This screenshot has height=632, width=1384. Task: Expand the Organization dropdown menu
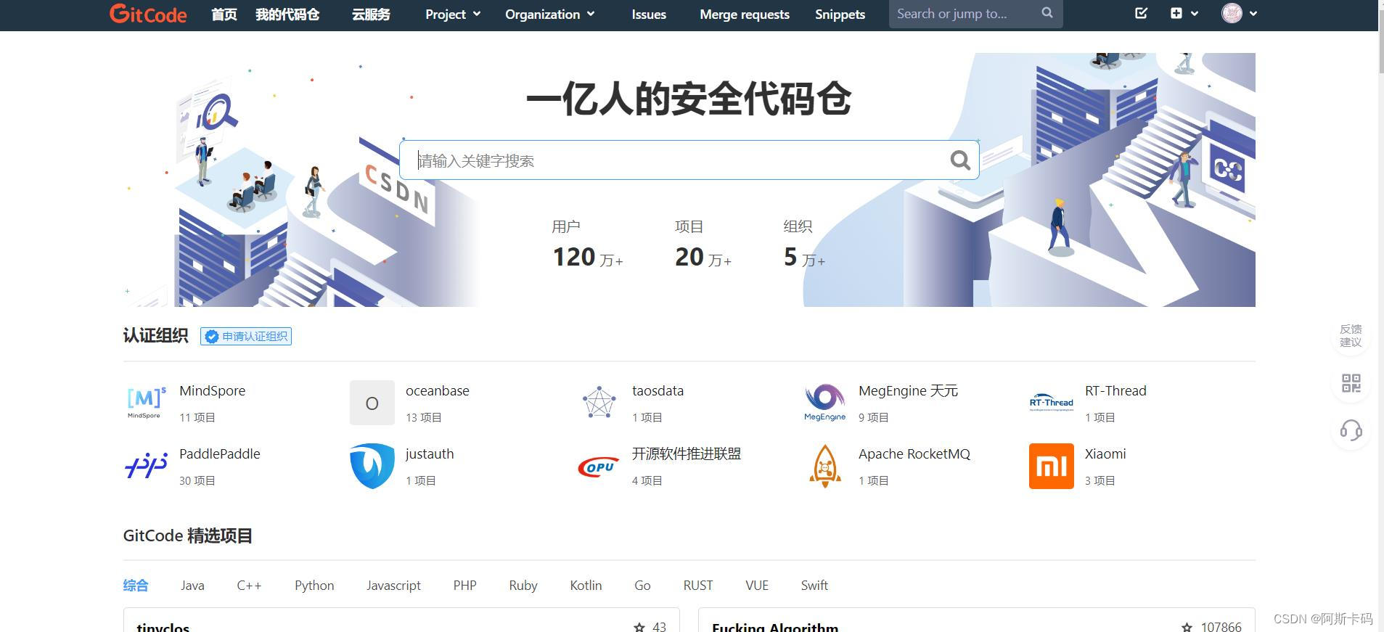pos(549,14)
